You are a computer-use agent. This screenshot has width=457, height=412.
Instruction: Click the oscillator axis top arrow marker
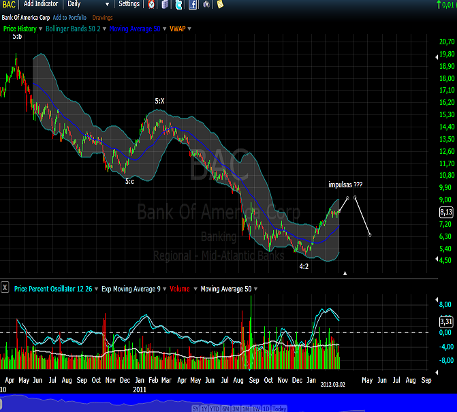point(437,300)
